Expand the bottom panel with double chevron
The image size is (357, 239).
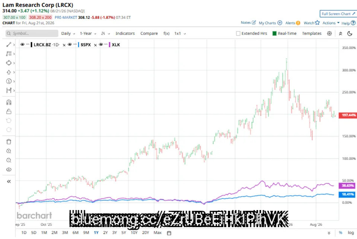[x=329, y=233]
